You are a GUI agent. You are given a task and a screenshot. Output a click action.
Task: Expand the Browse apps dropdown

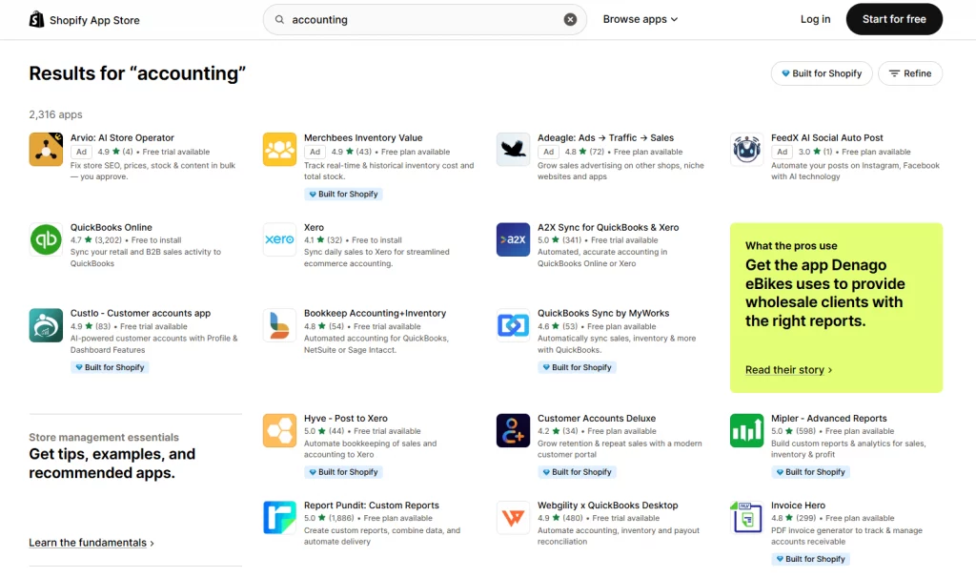[640, 19]
